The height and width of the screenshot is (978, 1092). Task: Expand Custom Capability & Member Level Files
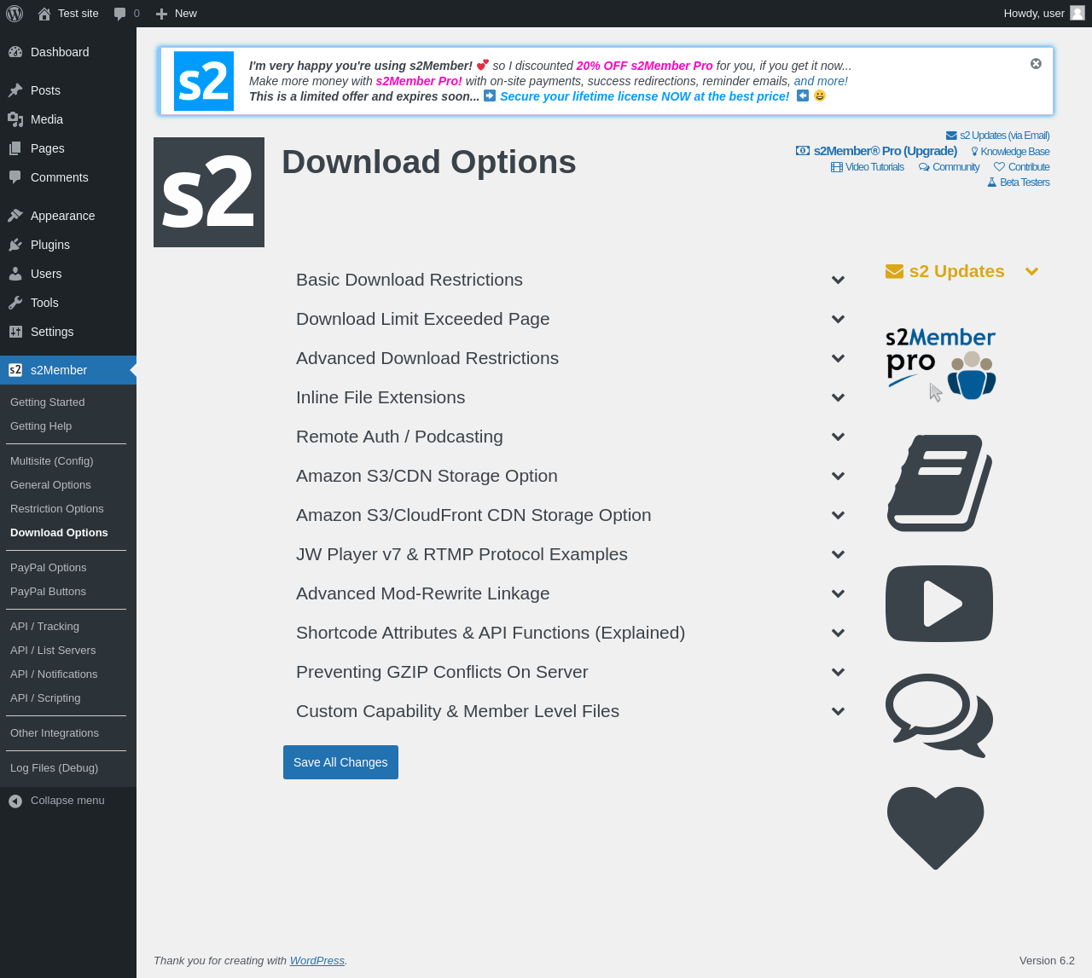pyautogui.click(x=570, y=711)
